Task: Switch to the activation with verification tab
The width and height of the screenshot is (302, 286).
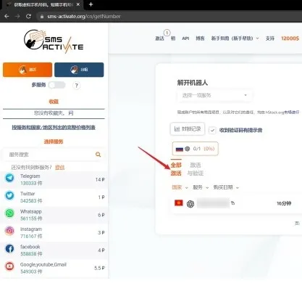Action: [196, 169]
